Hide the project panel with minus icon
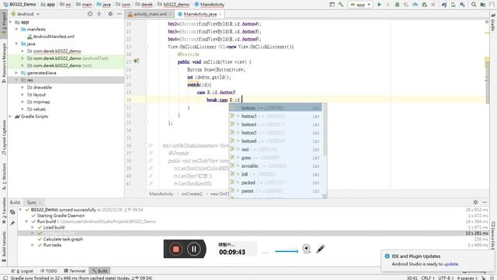The width and height of the screenshot is (497, 280). (x=119, y=14)
